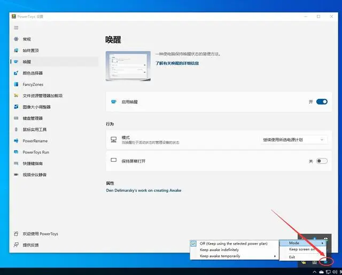The image size is (342, 275).
Task: Open 视频会议静音 Video Conference Mute page
Action: (x=55, y=175)
